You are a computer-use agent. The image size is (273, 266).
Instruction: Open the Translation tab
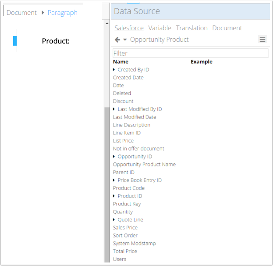click(191, 28)
